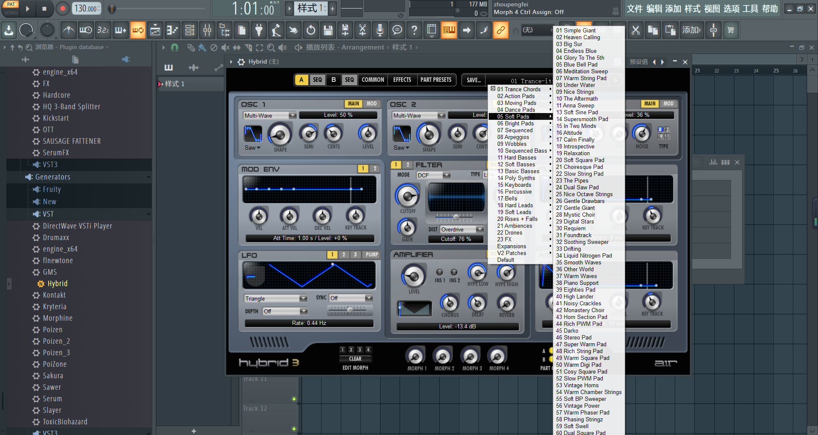Enable the LFO PUMP mode
This screenshot has height=435, width=818.
coord(371,255)
